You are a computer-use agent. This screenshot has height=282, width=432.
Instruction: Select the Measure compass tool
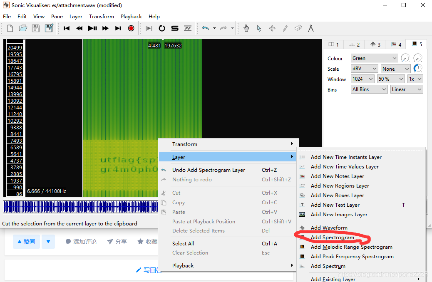point(311,28)
